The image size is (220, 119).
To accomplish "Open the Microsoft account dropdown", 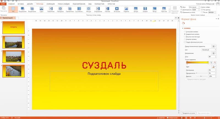I will [206, 4].
